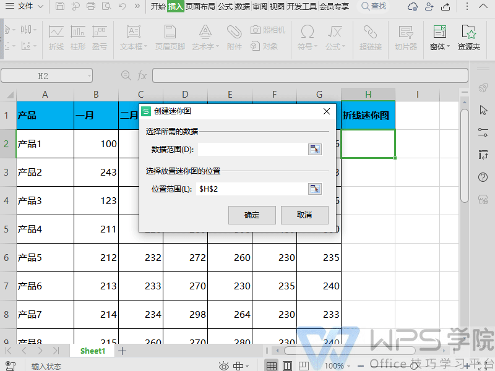Viewport: 495px width, 371px height.
Task: Confirm dialog with 确定 button
Action: [252, 215]
